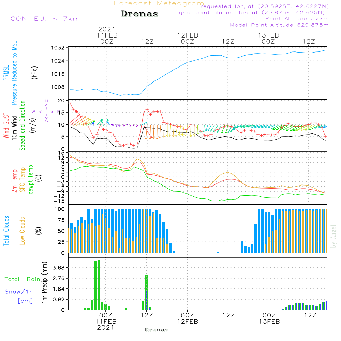The height and width of the screenshot is (341, 341).
Task: Click the 1032 pressure axis value
Action: tap(58, 48)
